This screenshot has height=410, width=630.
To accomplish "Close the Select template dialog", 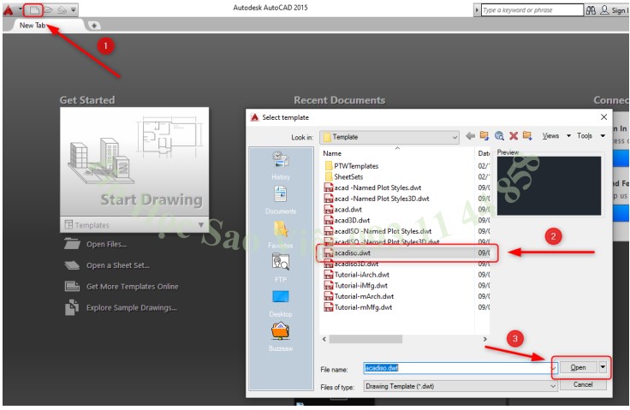I will point(603,117).
